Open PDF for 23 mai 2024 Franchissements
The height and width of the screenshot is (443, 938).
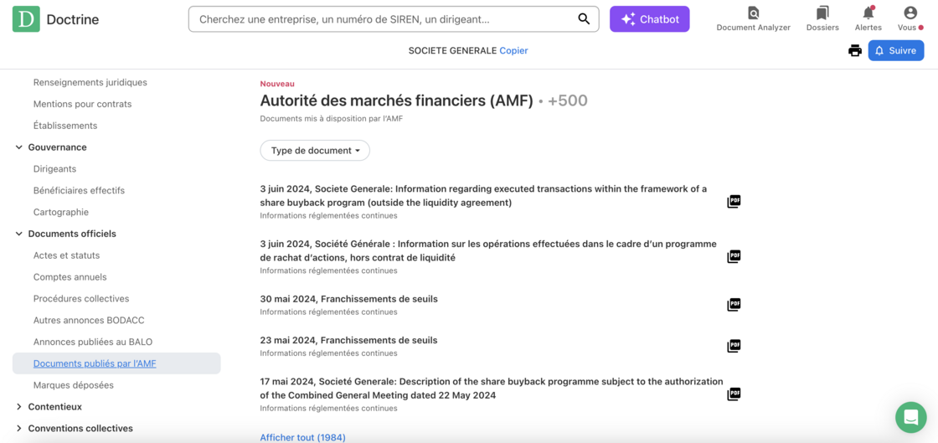[734, 346]
